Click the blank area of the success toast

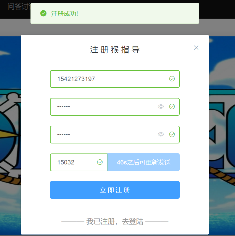(x=136, y=13)
